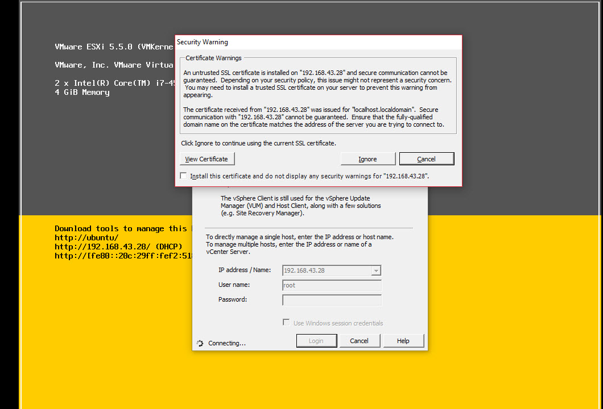603x409 pixels.
Task: Expand the IP address / Name dropdown
Action: click(376, 270)
